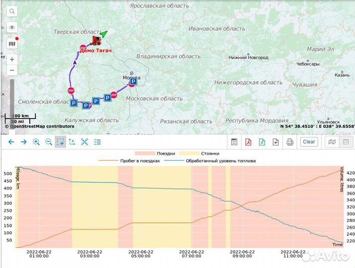Screen dimensions: 355x268
Task: Switch to map view layout tab
Action: [x=333, y=142]
